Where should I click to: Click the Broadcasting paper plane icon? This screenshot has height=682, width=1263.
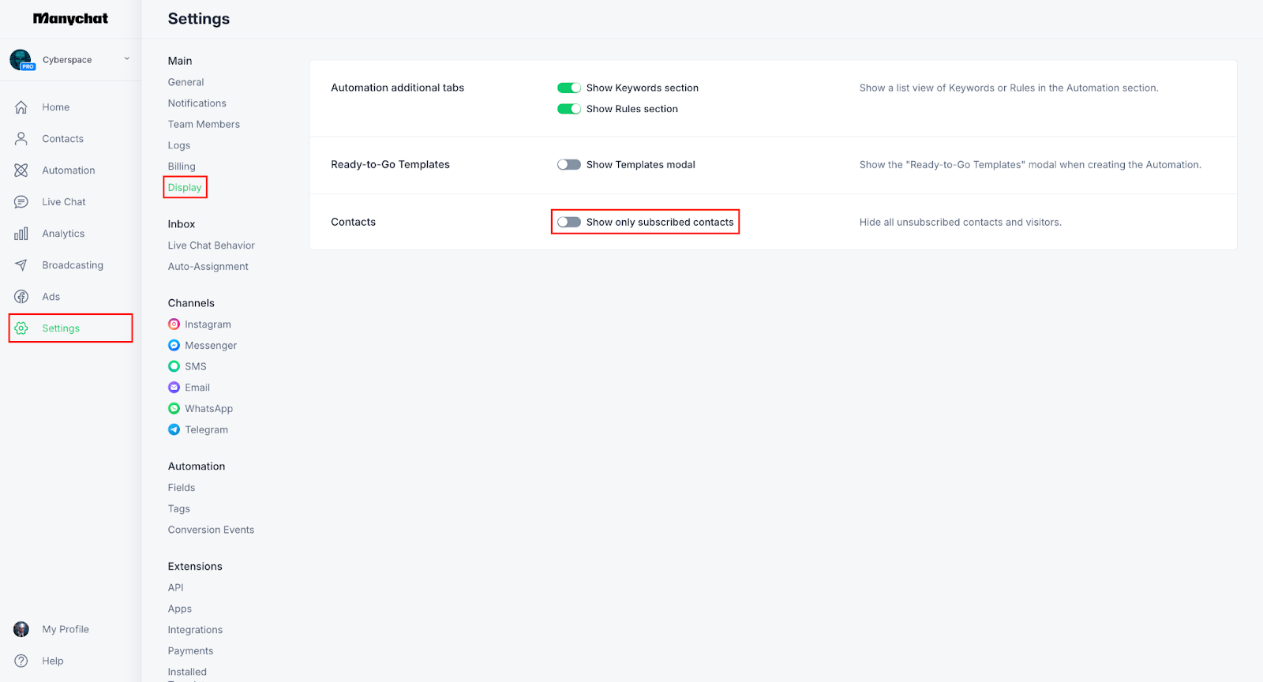pyautogui.click(x=21, y=265)
